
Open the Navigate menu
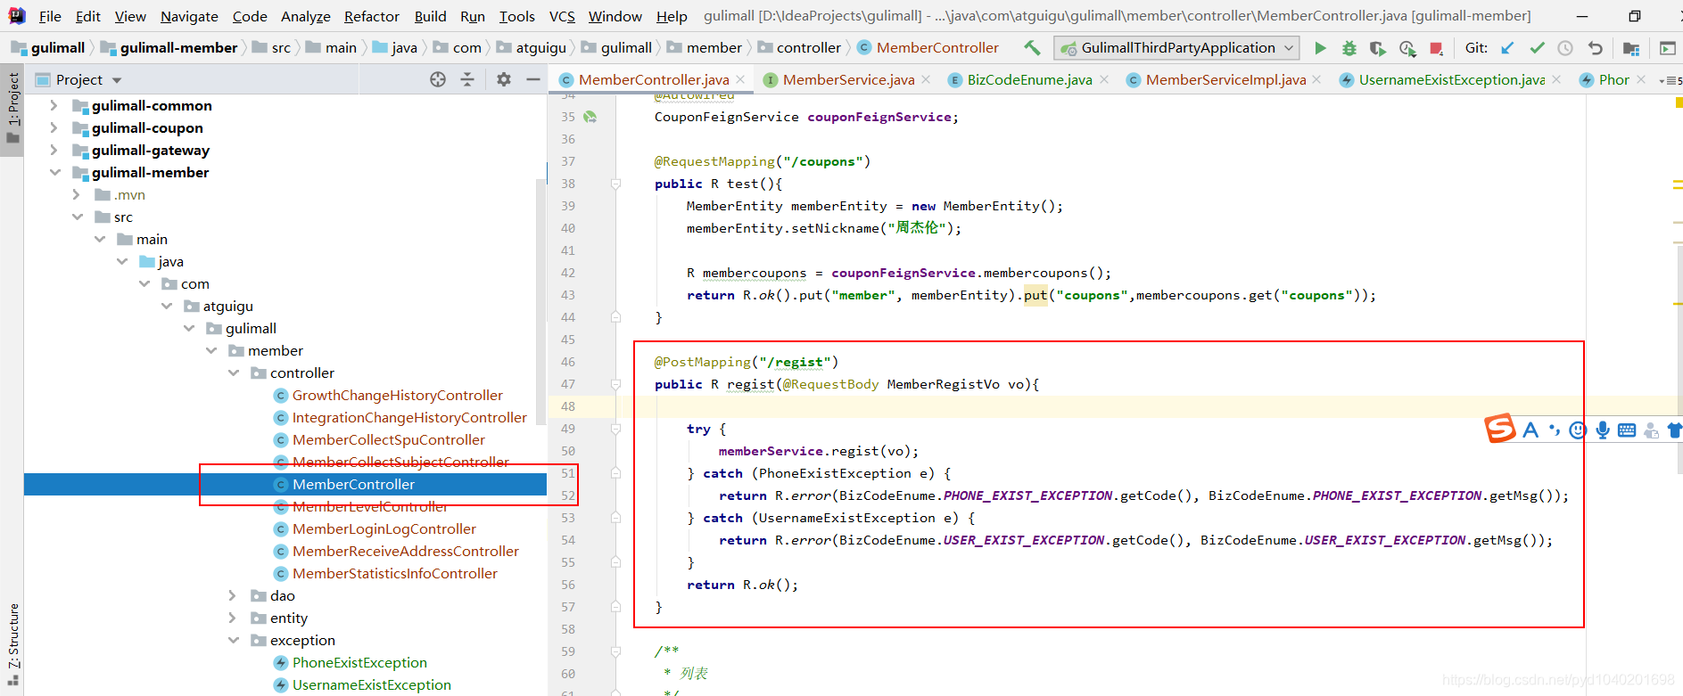pos(189,16)
